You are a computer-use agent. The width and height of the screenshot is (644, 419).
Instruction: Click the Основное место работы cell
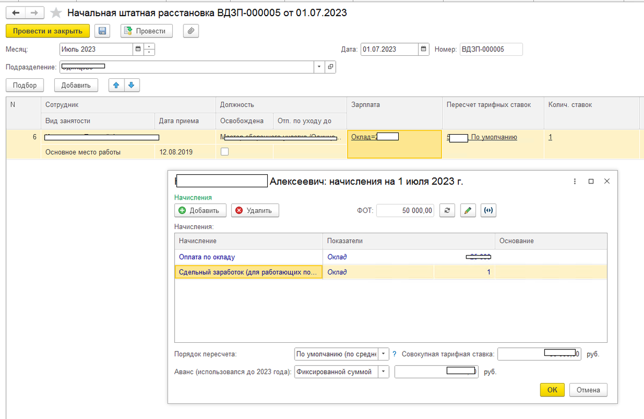coord(98,152)
